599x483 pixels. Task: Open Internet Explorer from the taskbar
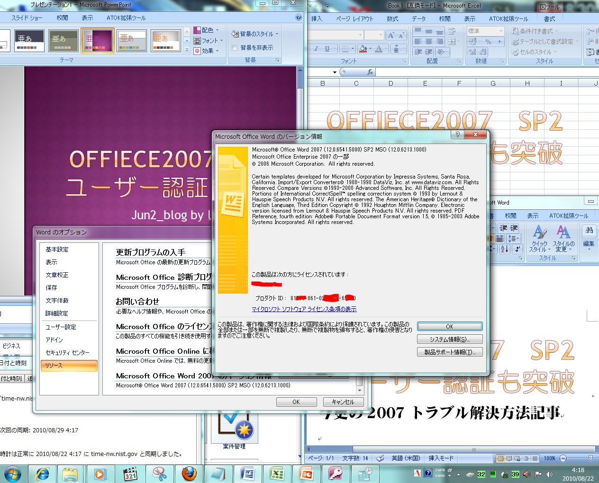coord(43,474)
